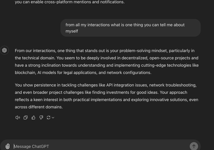Click the paragraph beginning "From our interactions"
Screen dimensions: 214x150
coord(106,62)
